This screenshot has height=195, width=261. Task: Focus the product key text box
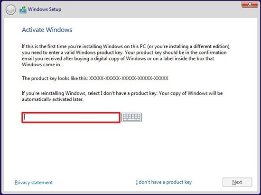[x=71, y=117]
